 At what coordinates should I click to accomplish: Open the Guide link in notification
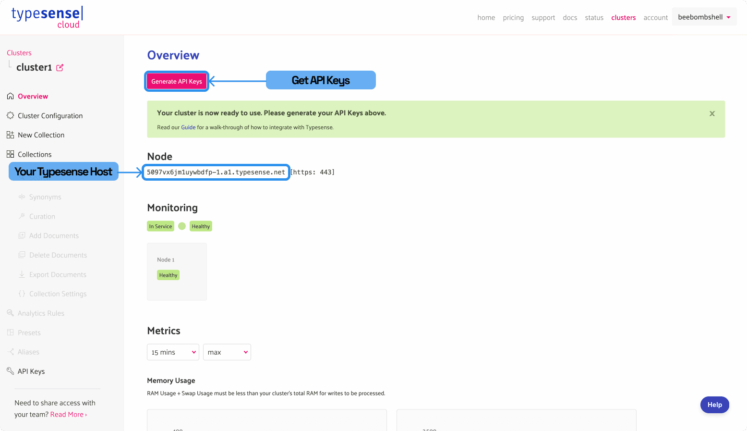coord(188,127)
